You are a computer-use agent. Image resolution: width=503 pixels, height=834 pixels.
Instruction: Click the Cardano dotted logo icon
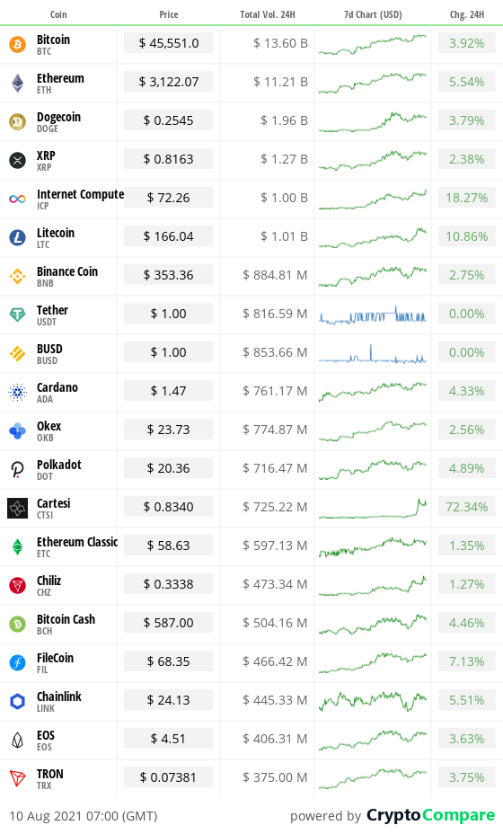click(18, 392)
